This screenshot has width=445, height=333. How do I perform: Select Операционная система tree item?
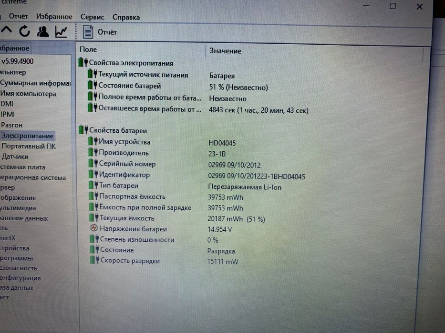(x=32, y=177)
